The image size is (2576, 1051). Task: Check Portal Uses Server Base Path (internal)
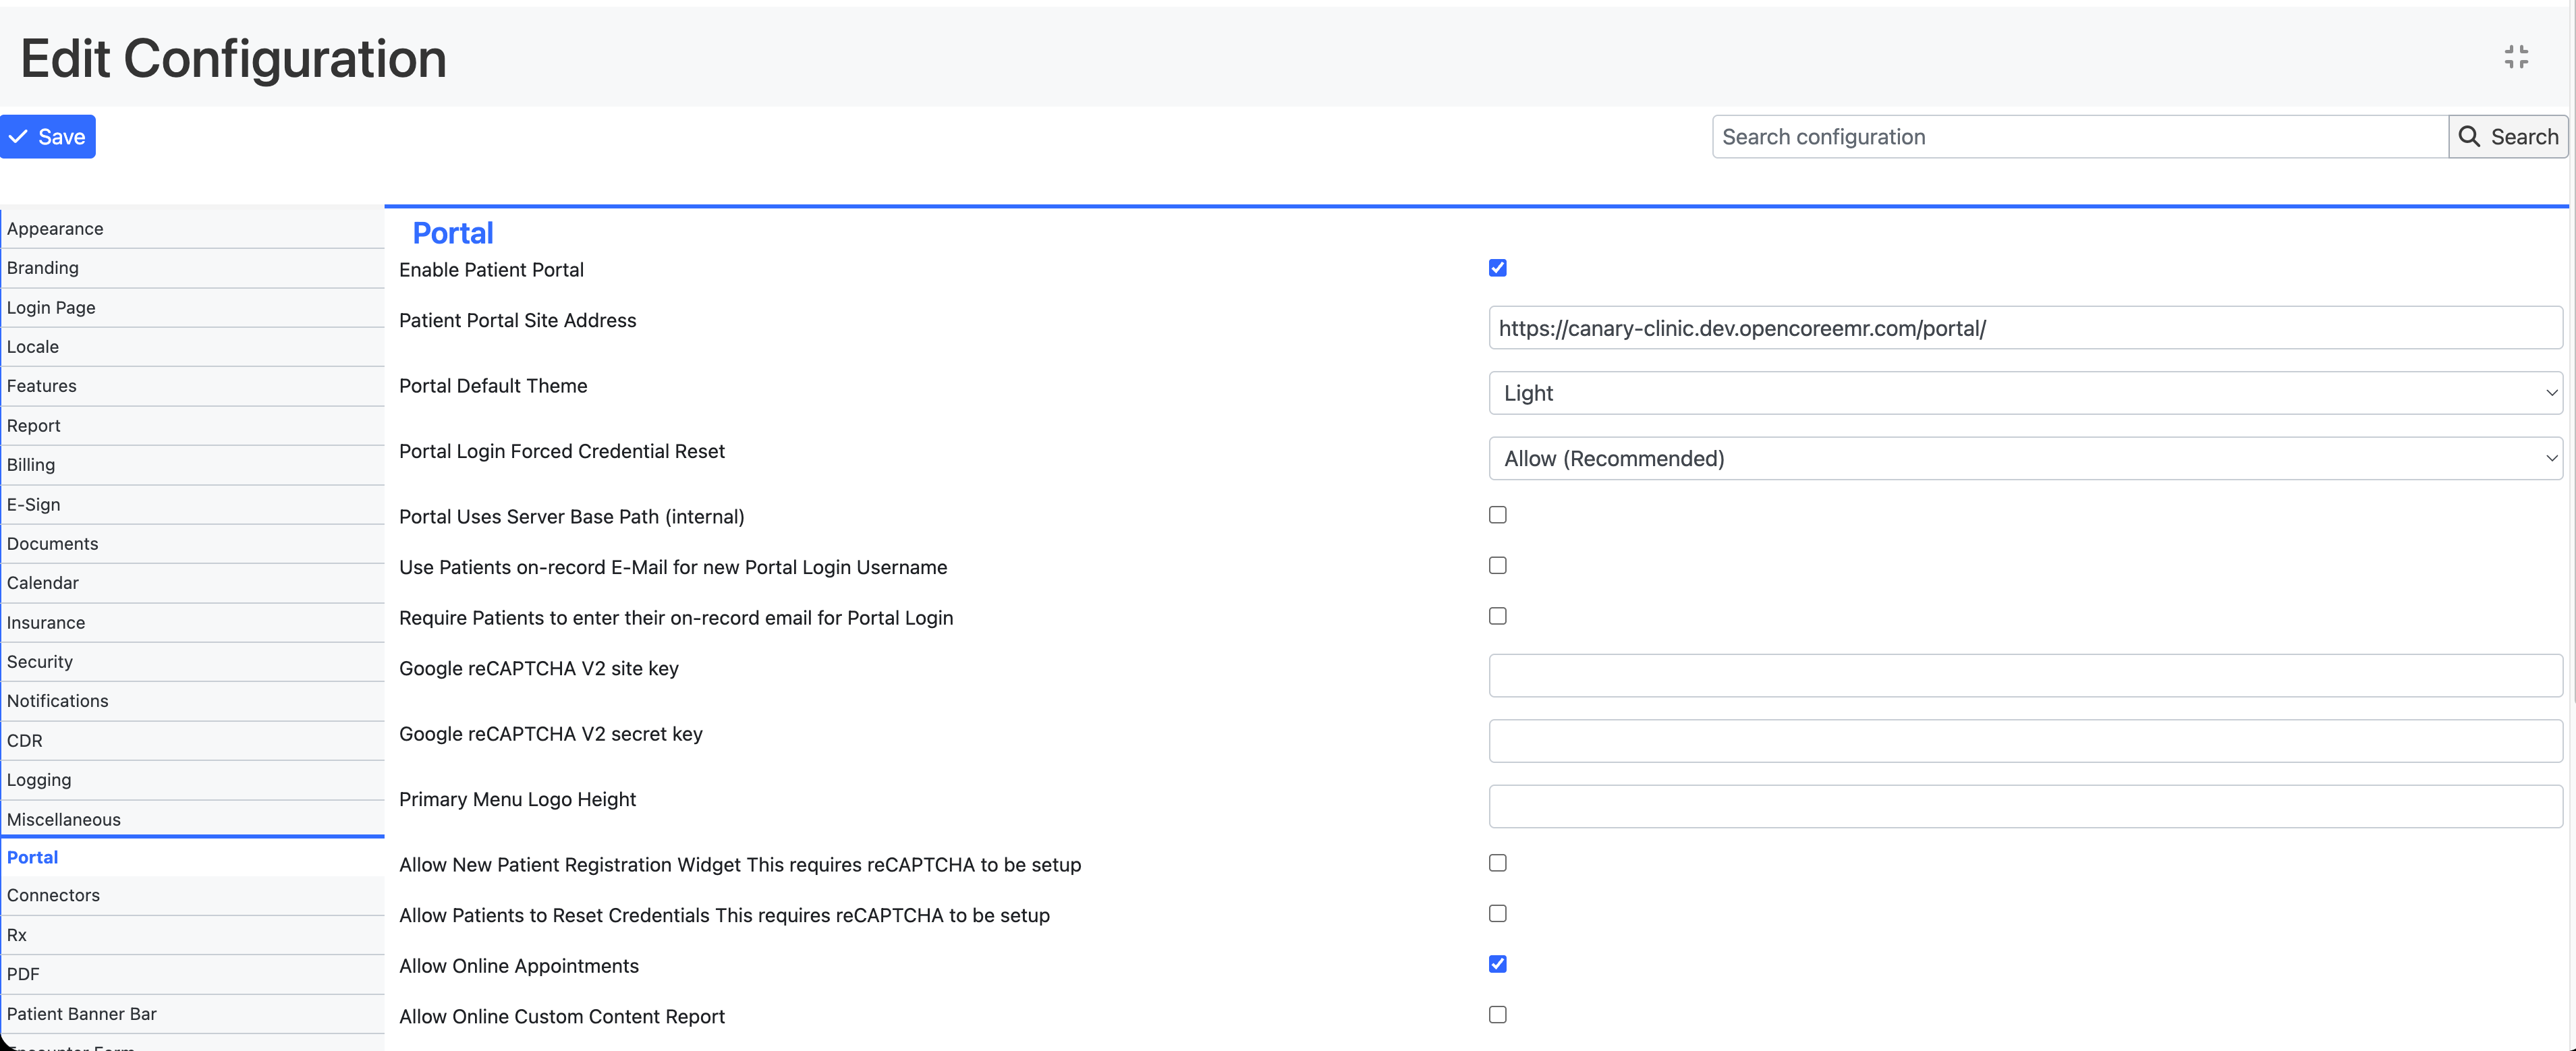click(x=1497, y=514)
